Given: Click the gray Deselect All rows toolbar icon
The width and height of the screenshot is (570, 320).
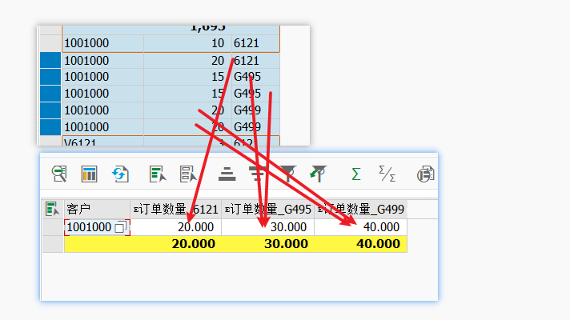Looking at the screenshot, I should 188,174.
